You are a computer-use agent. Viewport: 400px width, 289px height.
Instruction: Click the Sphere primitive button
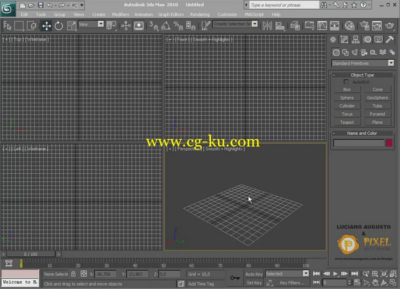[347, 97]
